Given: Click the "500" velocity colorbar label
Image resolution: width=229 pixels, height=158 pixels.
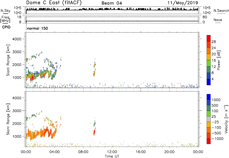Looking at the screenshot, I should point(216,105).
